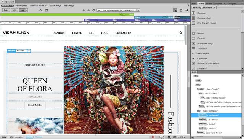Image resolution: width=244 pixels, height=139 pixels.
Task: Open bootstrap.css related file
Action: point(21,6)
